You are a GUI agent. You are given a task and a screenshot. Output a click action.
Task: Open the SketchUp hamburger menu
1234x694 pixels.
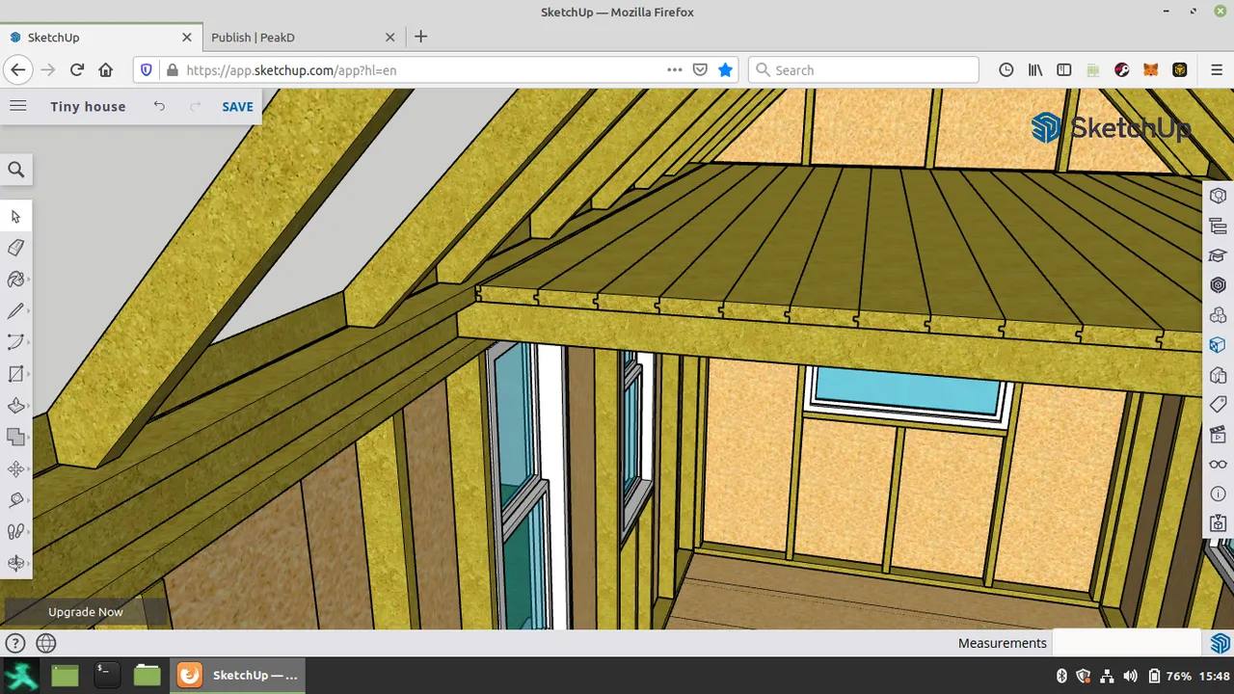[x=17, y=106]
